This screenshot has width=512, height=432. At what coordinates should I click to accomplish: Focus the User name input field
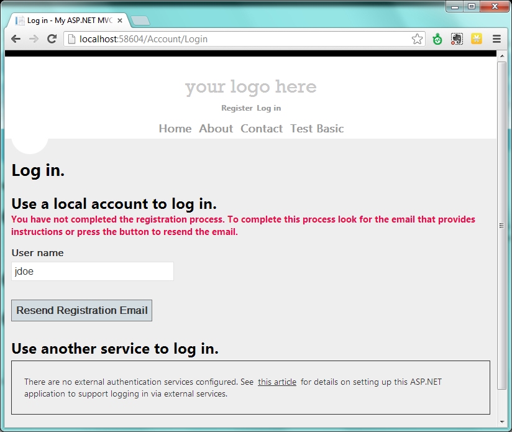pyautogui.click(x=92, y=271)
